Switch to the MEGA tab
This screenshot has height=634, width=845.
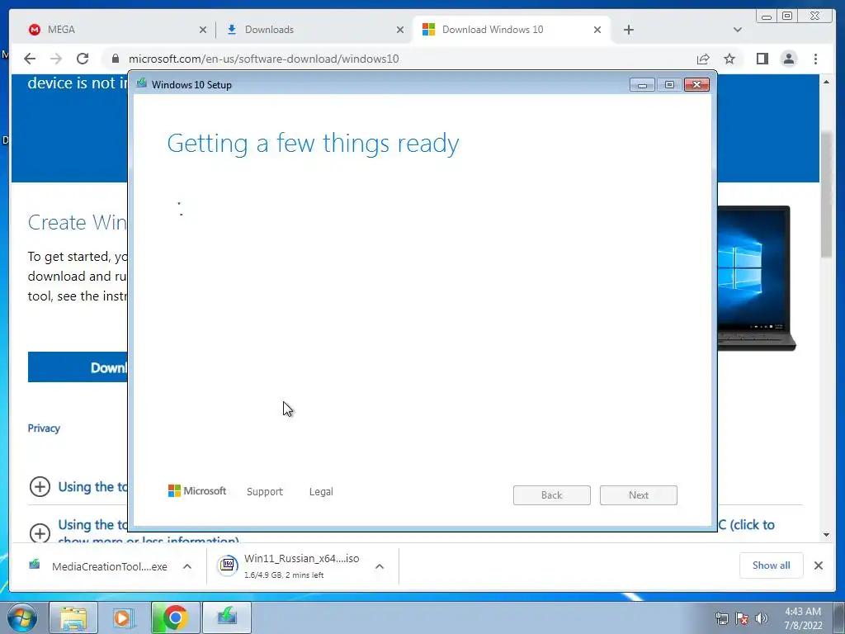tap(116, 30)
